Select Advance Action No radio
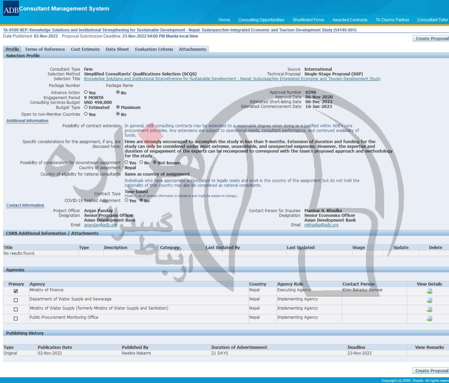This screenshot has width=449, height=383. click(118, 92)
